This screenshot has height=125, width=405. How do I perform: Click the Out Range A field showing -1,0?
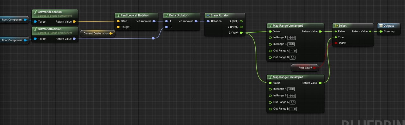[293, 51]
